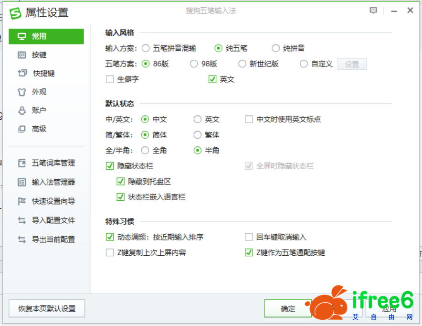Open the feedback message icon in title bar
Screen dimensions: 422x326
tap(373, 11)
